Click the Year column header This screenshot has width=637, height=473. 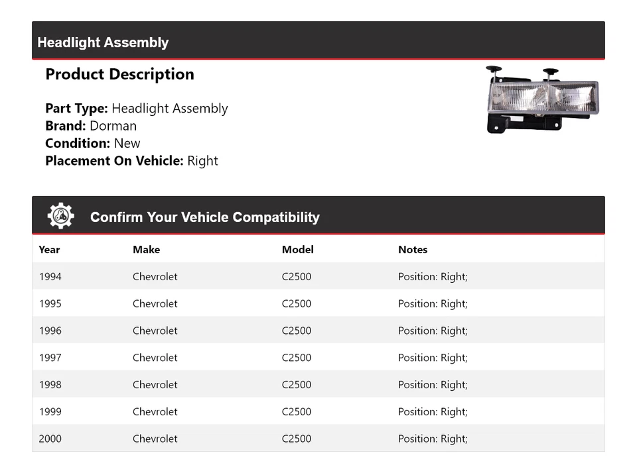pos(49,250)
